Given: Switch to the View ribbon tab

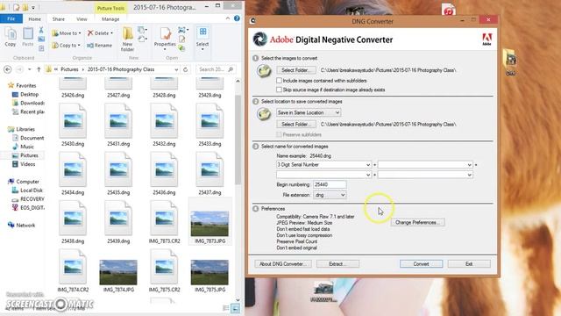Looking at the screenshot, I should tap(82, 19).
